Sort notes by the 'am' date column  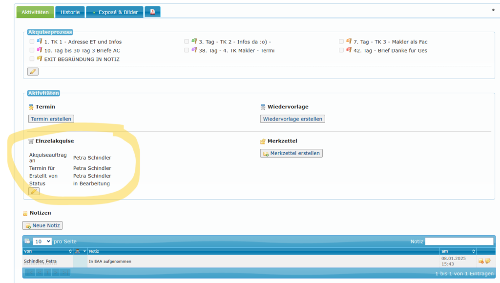click(458, 251)
